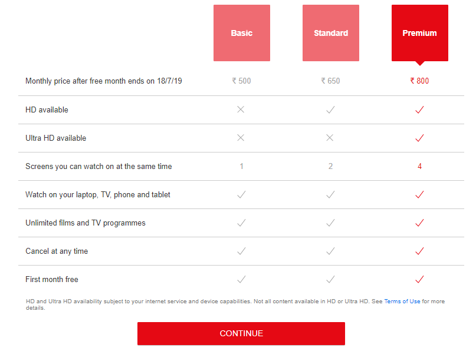Click Basic's checkmark for watching on laptop
Image resolution: width=476 pixels, height=348 pixels.
(x=241, y=194)
